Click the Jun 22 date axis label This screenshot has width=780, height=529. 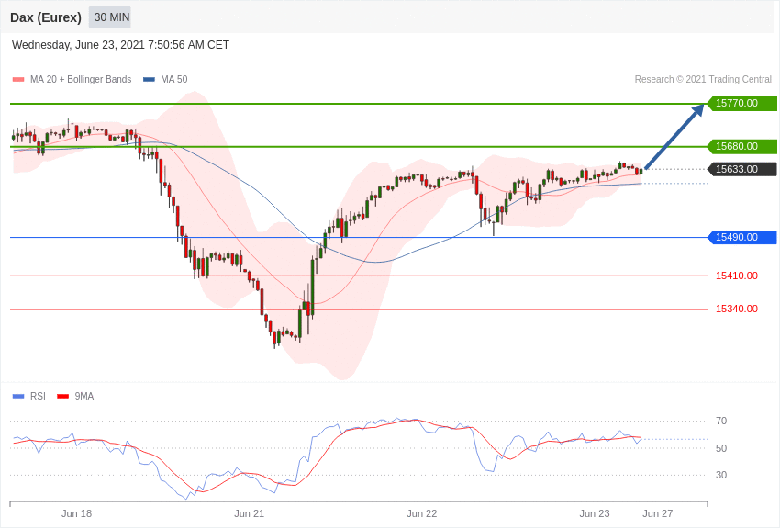[422, 513]
